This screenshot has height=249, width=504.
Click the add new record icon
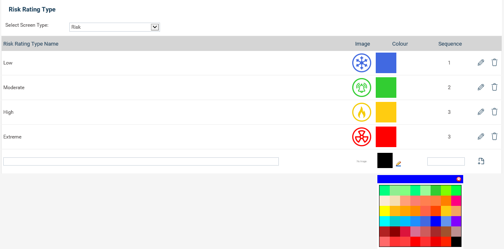(480, 161)
